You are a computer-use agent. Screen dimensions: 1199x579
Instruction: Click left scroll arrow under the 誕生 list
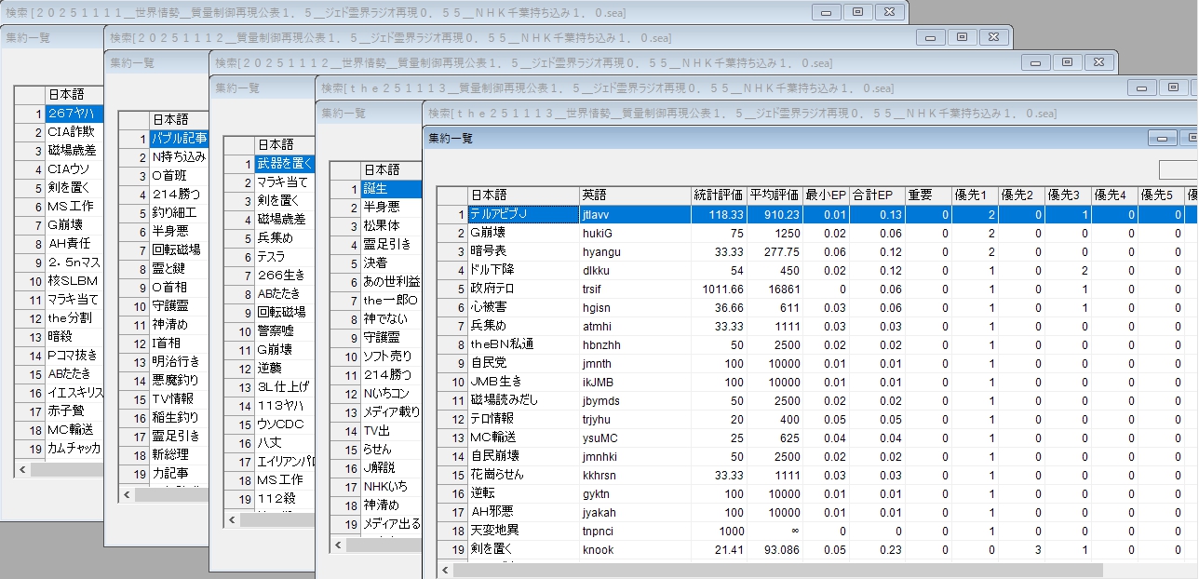coord(339,545)
